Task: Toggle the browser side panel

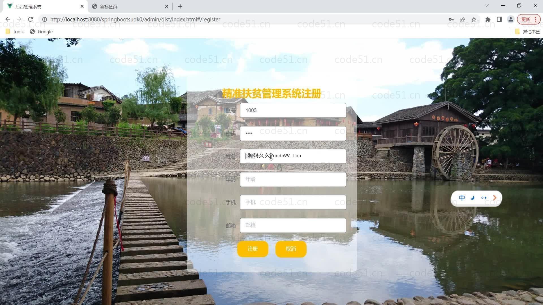Action: 499,19
